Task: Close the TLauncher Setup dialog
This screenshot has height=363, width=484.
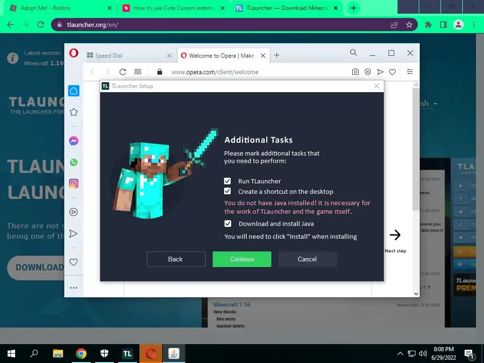Action: 376,86
